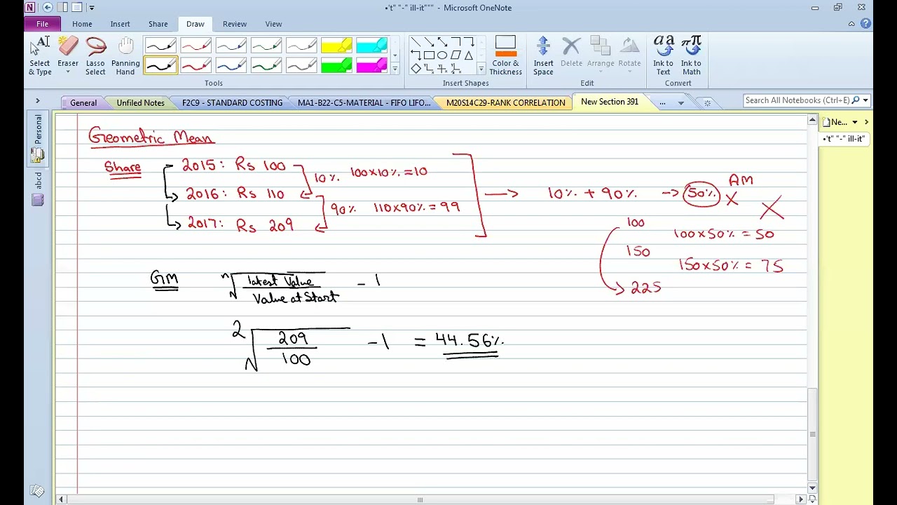
Task: Pick the thin gray pen in top row
Action: (301, 46)
